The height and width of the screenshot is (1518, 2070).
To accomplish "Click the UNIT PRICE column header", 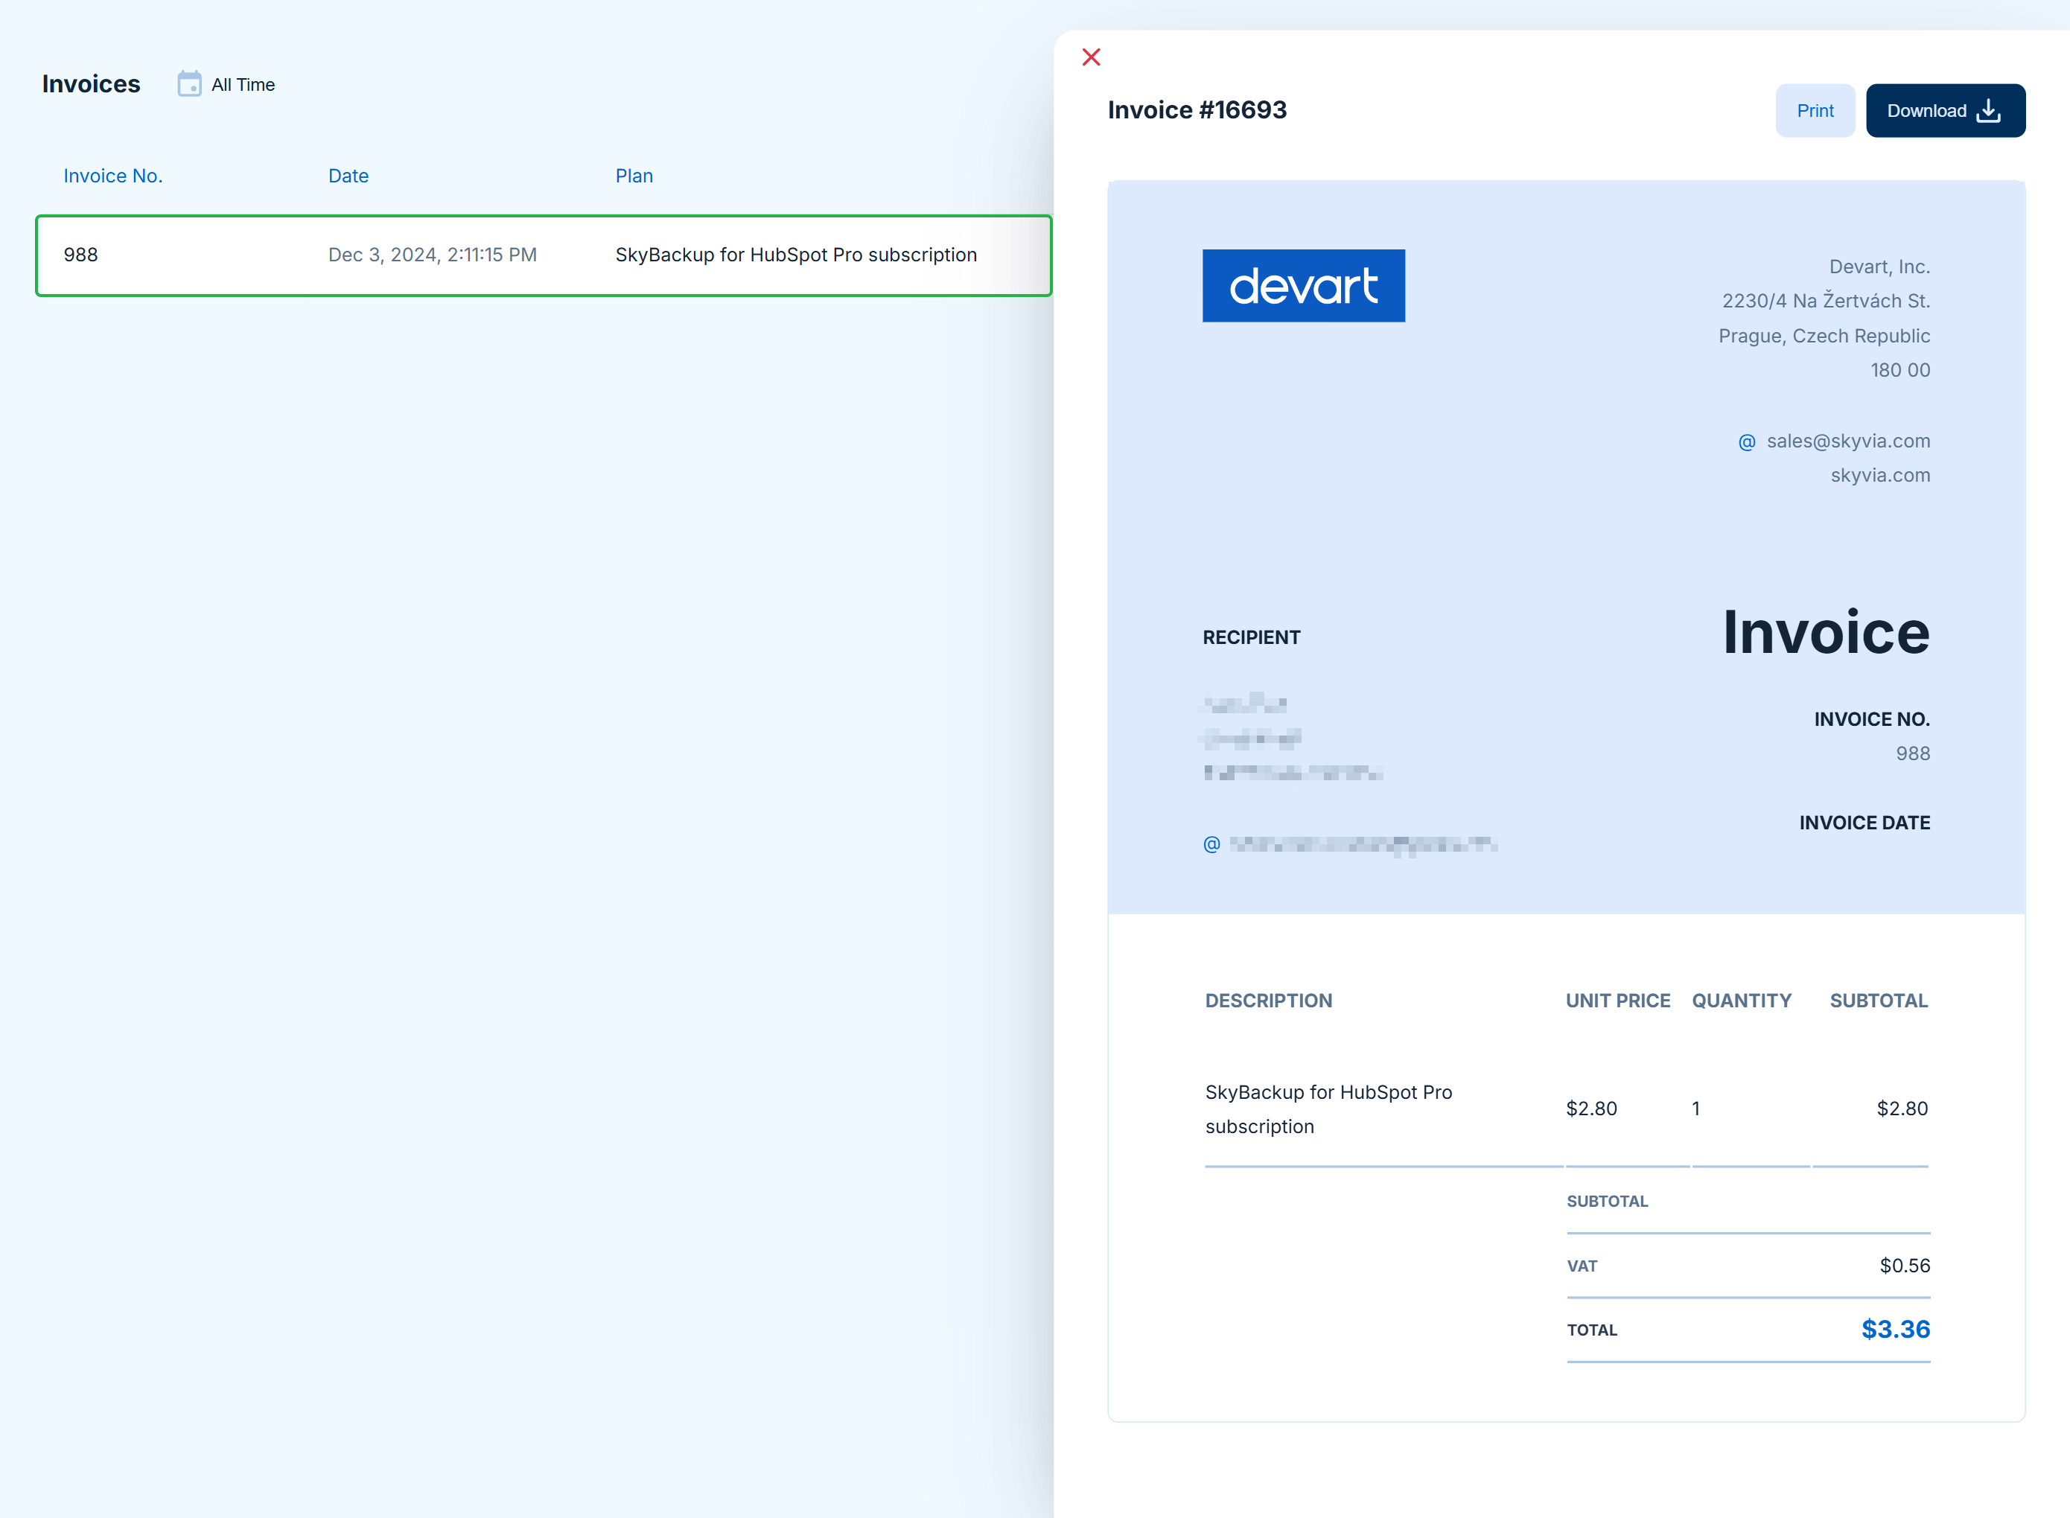I will tap(1617, 1001).
